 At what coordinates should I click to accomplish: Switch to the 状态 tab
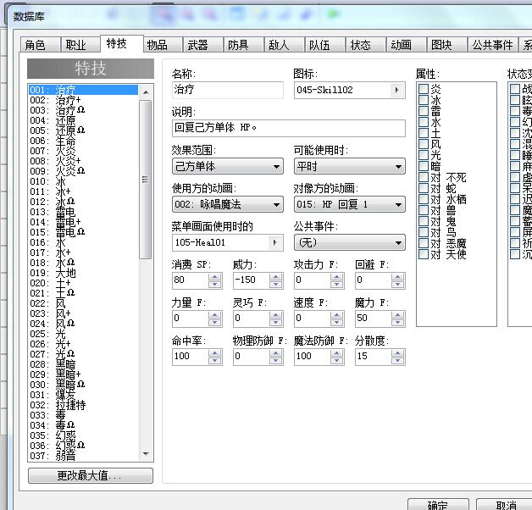point(366,45)
